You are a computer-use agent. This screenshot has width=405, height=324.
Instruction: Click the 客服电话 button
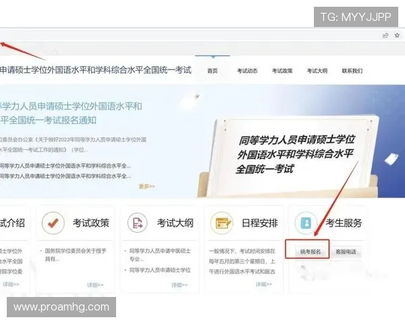coord(346,251)
